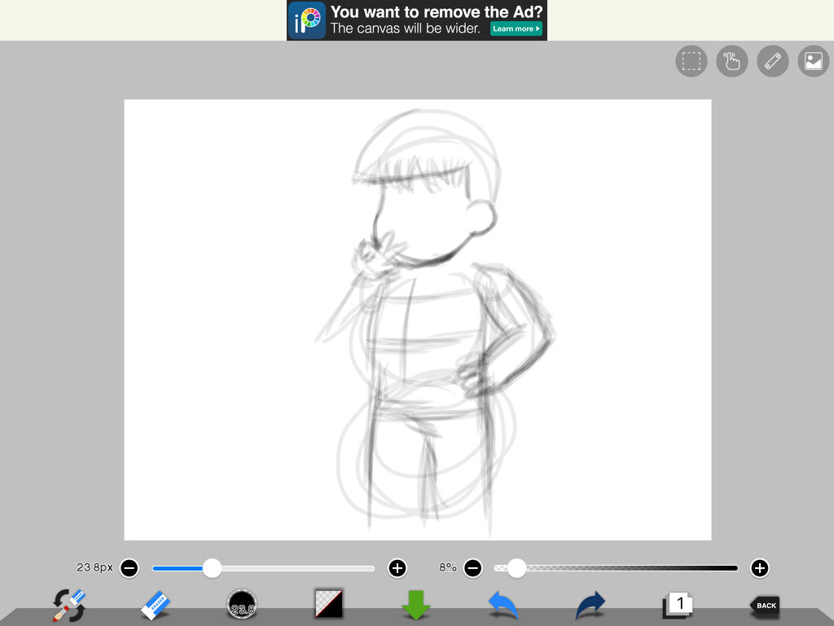
Task: Open the reference image material icon
Action: [x=814, y=61]
